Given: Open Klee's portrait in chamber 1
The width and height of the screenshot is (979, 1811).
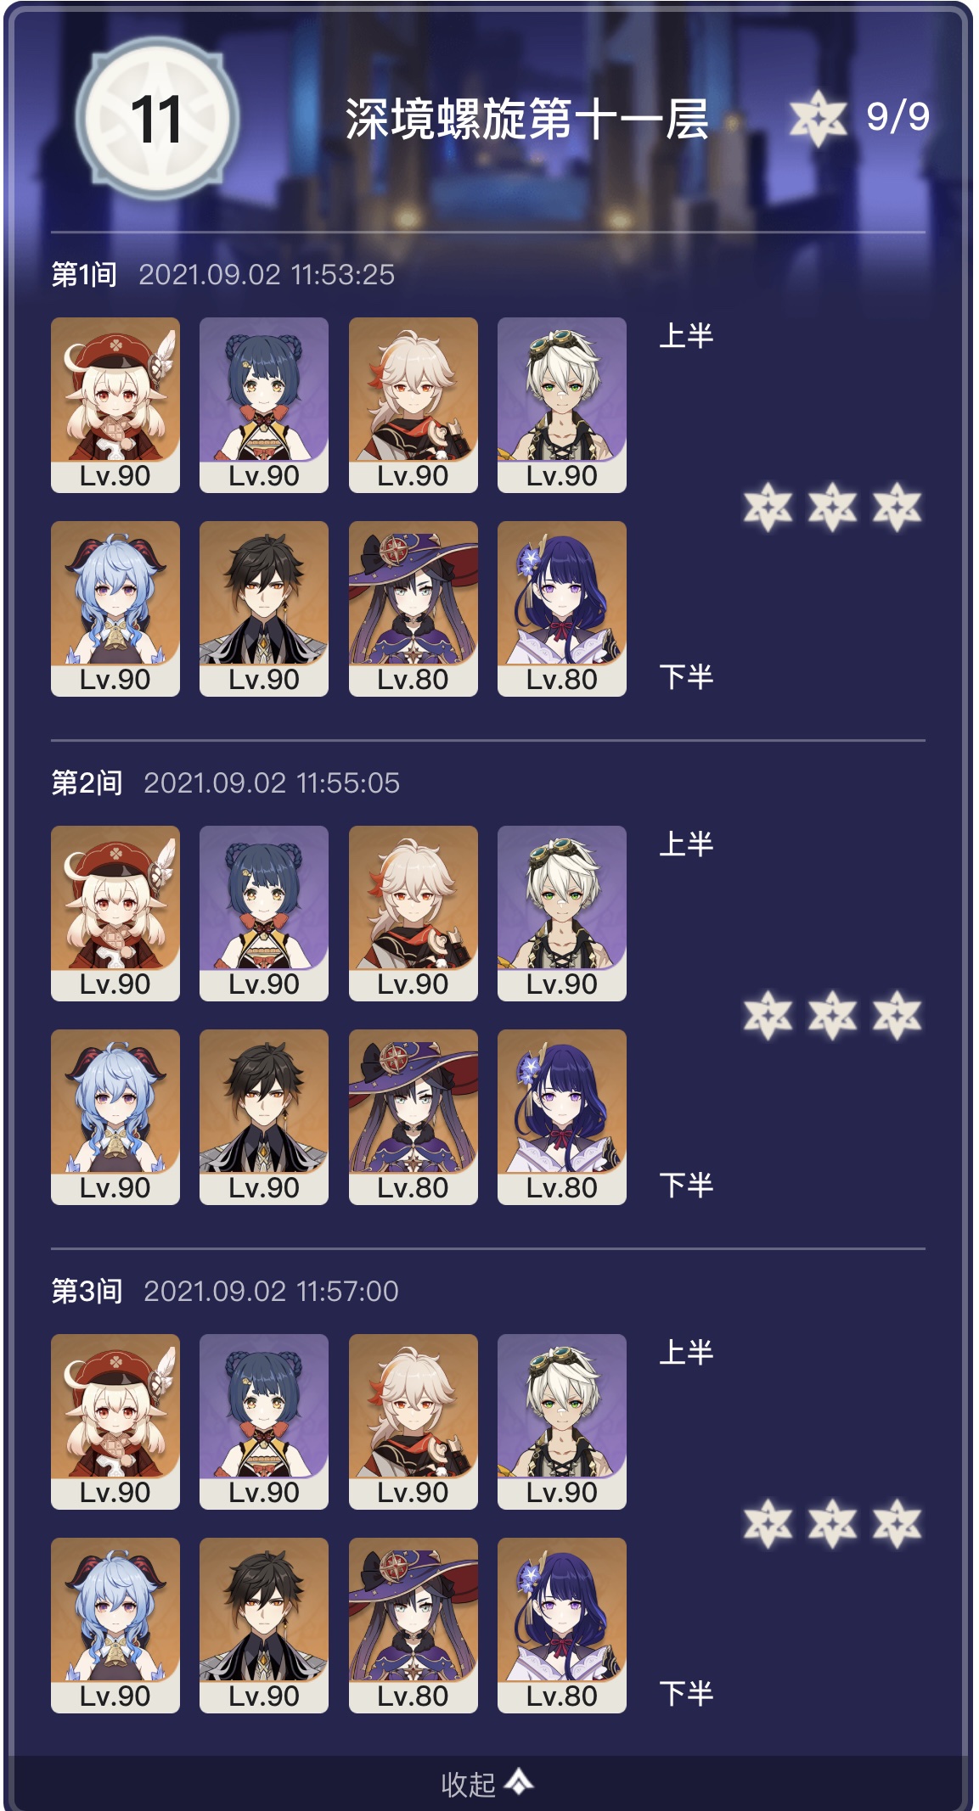Looking at the screenshot, I should click(115, 405).
